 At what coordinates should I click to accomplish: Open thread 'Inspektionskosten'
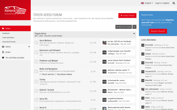click(115, 99)
